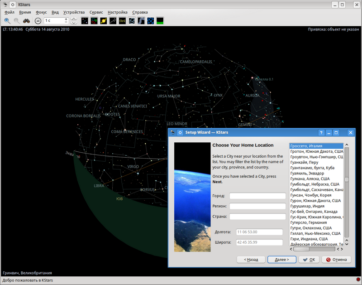Increase time step with plus sign
The height and width of the screenshot is (285, 362).
click(x=66, y=19)
